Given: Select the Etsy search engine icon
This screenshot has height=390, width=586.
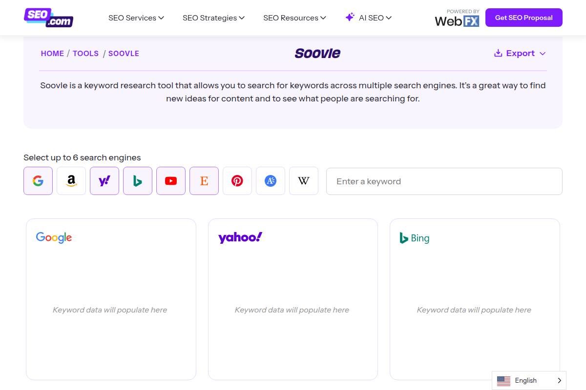Looking at the screenshot, I should point(204,181).
